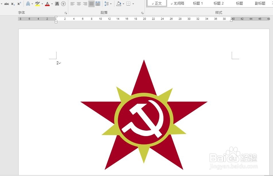This screenshot has width=273, height=176.
Task: Select the 正文 style
Action: coord(157,3)
